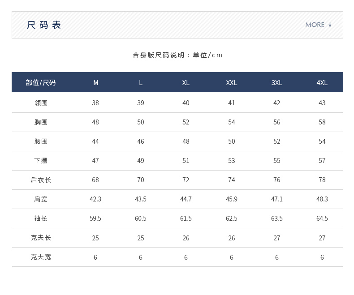The height and width of the screenshot is (295, 354).
Task: Click the down arrow beside MORE
Action: tap(330, 25)
